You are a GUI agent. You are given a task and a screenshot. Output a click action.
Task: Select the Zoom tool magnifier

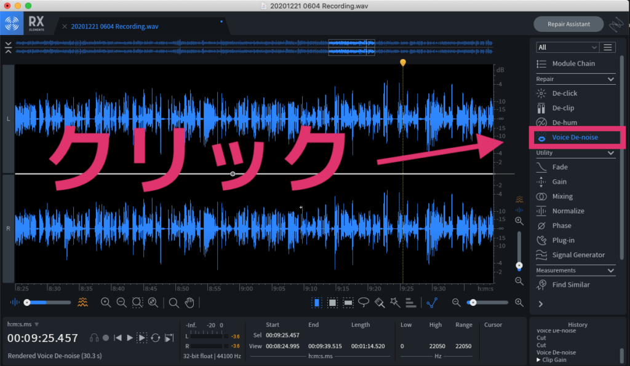coord(173,303)
